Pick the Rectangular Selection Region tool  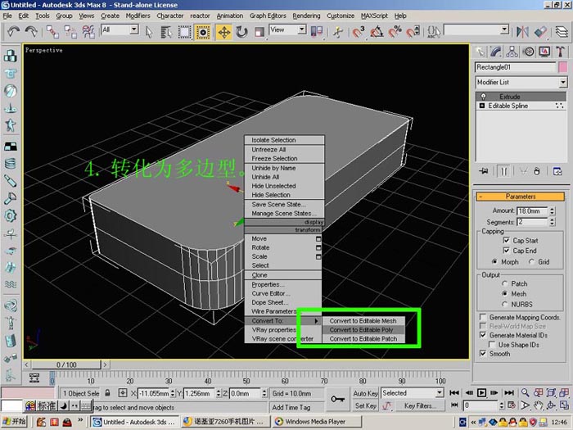tap(184, 32)
